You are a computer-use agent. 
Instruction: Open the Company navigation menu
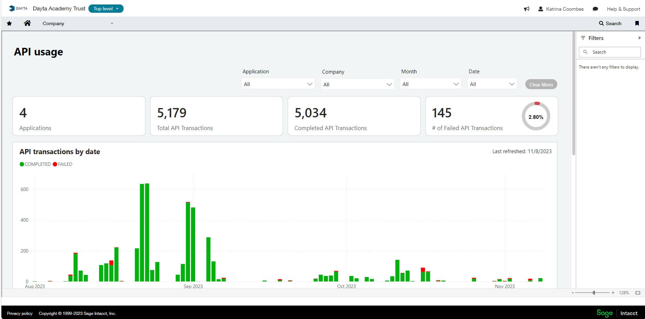(x=78, y=23)
